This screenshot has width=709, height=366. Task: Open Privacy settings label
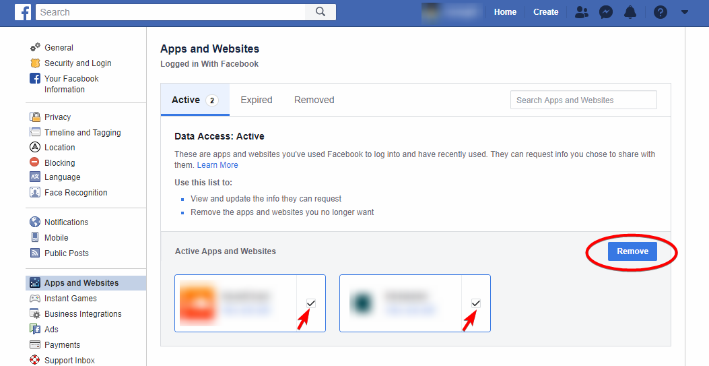[x=57, y=117]
